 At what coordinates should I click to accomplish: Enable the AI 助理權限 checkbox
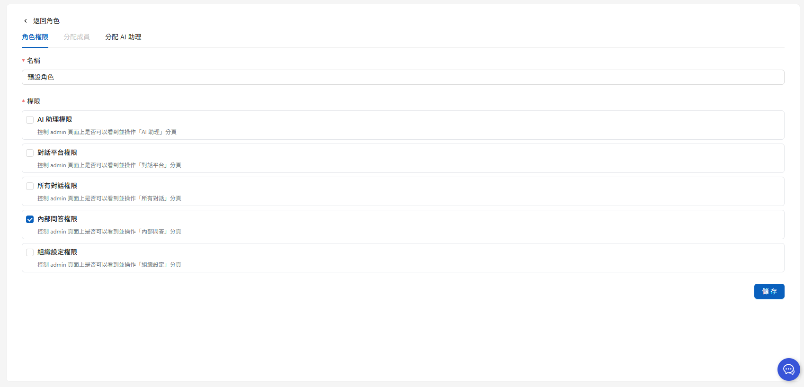[30, 120]
